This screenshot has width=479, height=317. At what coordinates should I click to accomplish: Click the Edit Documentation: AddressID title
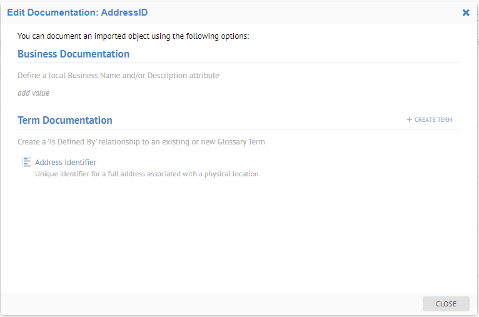tap(77, 13)
